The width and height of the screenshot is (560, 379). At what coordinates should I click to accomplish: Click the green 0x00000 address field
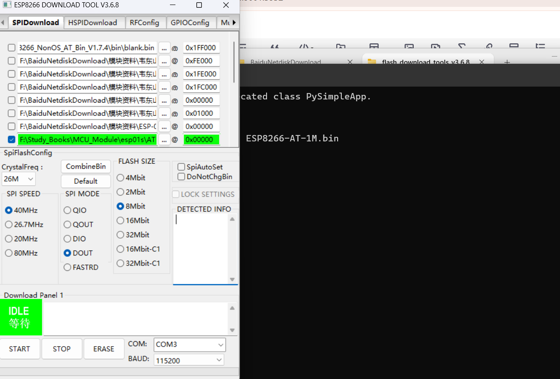point(201,140)
